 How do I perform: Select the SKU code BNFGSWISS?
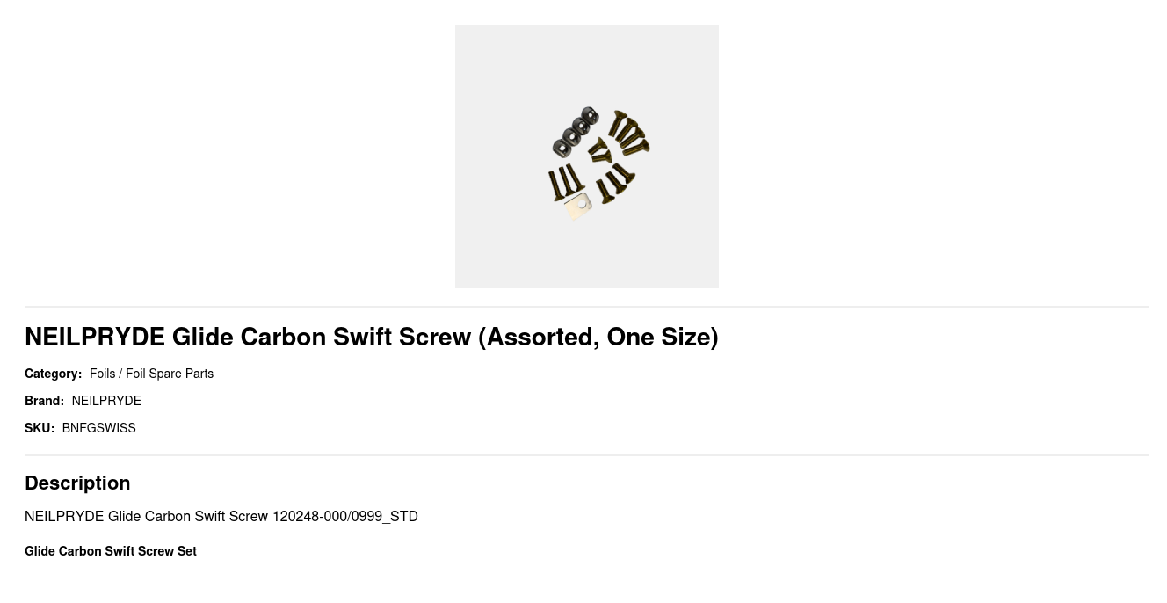pyautogui.click(x=98, y=428)
